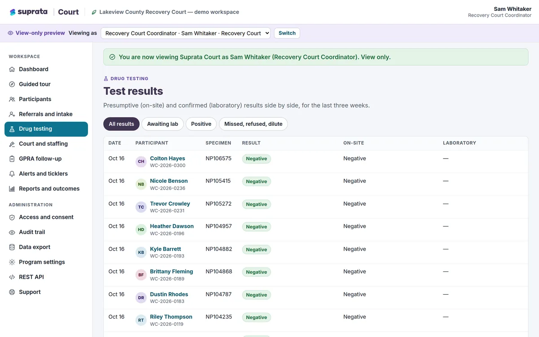Image resolution: width=539 pixels, height=337 pixels.
Task: Click the Alerts and ticklers bell icon
Action: pyautogui.click(x=12, y=174)
